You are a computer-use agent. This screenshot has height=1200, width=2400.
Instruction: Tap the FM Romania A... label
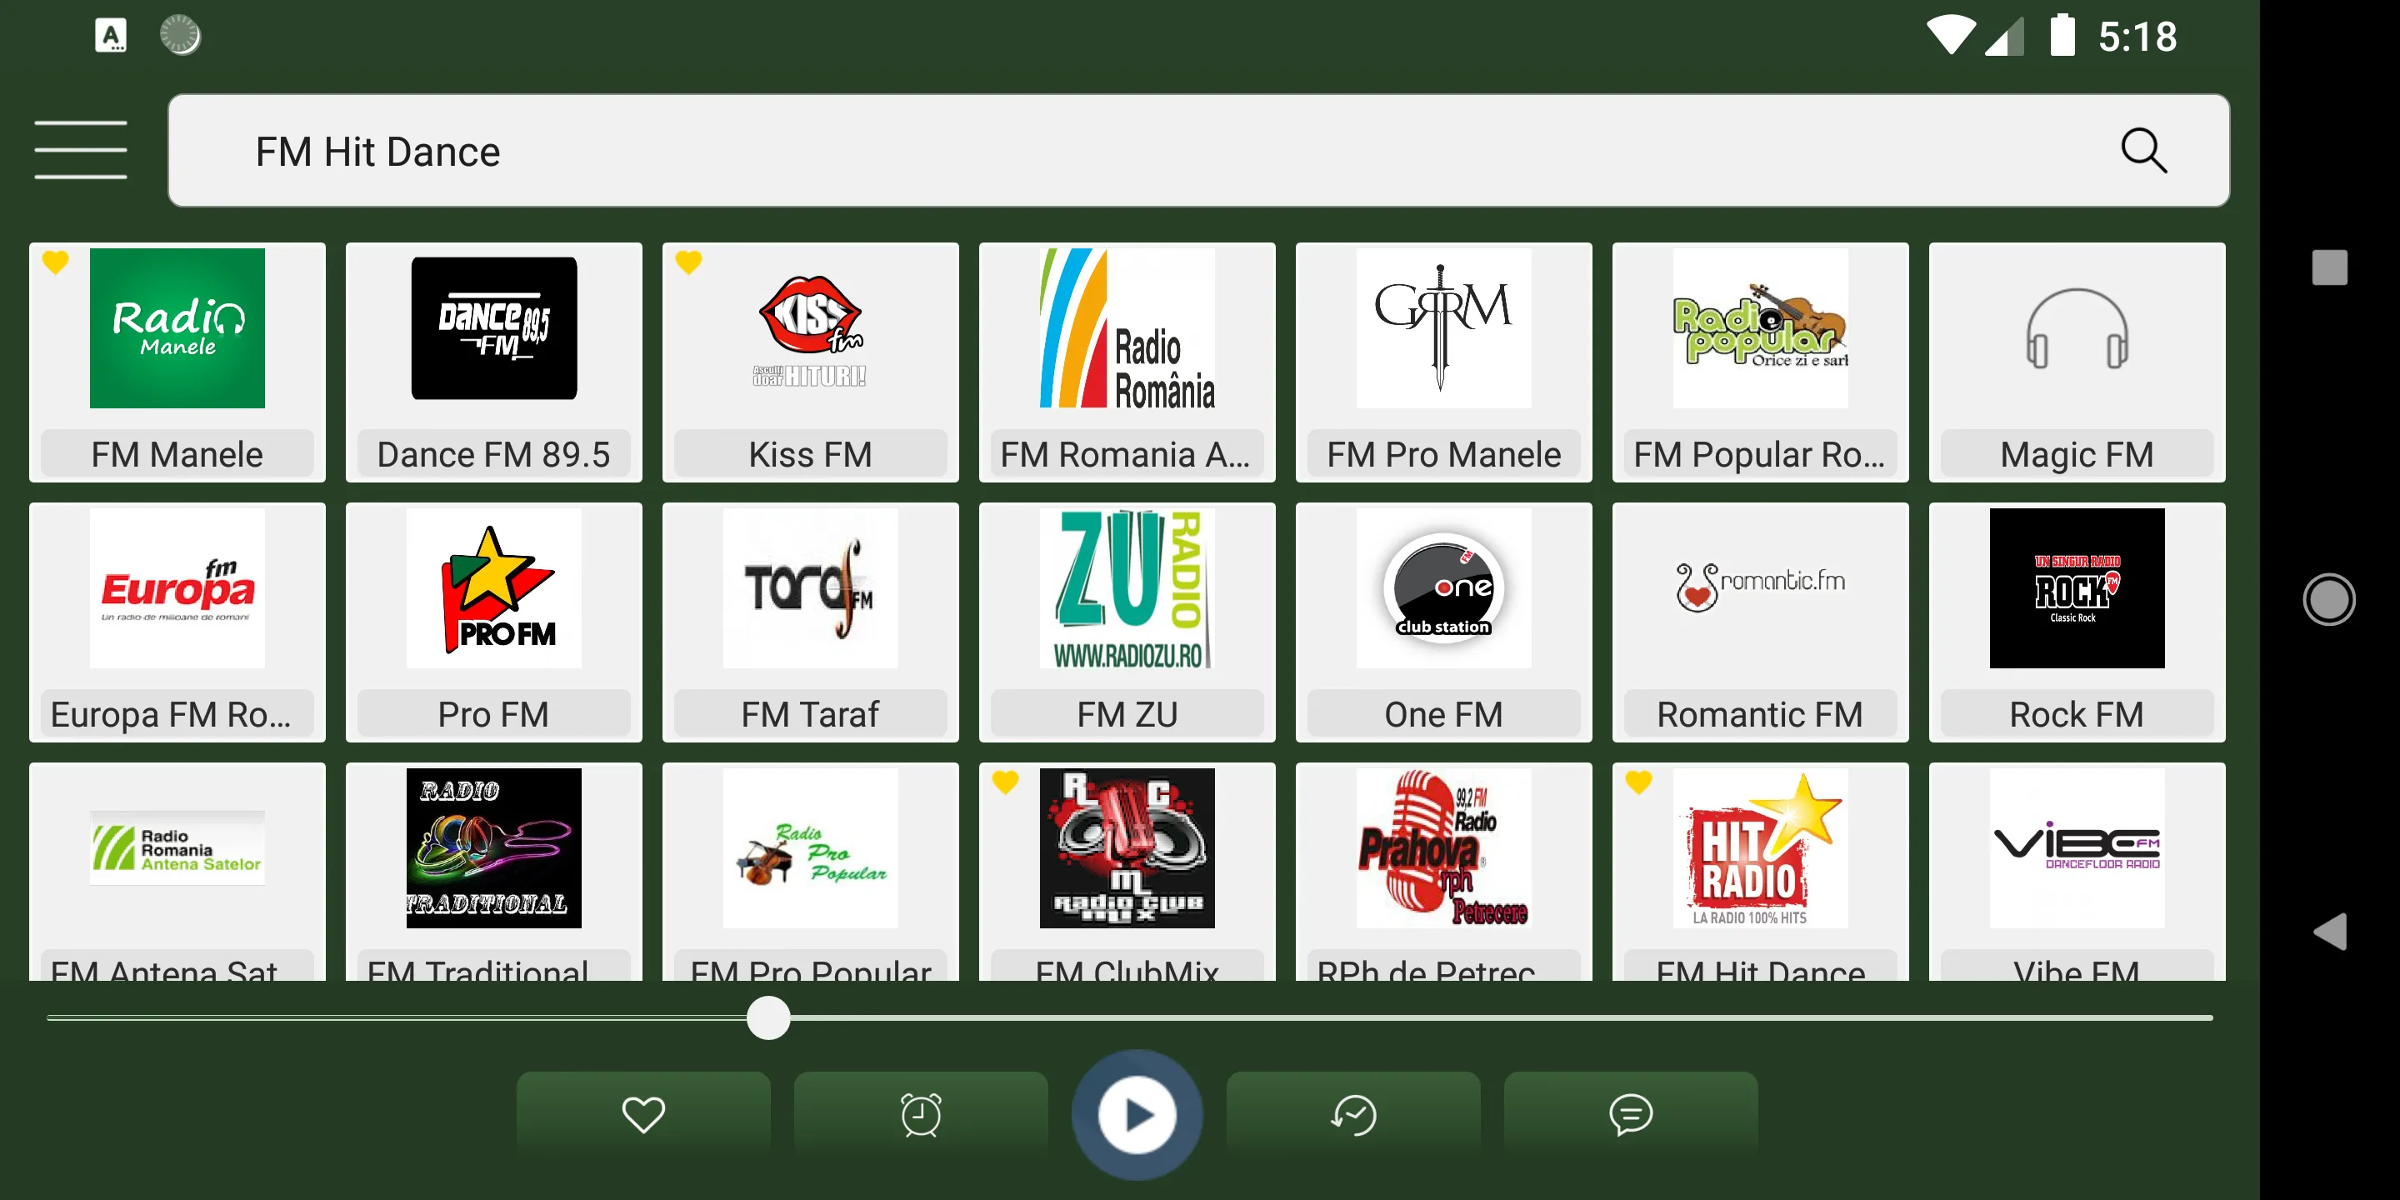(x=1127, y=455)
